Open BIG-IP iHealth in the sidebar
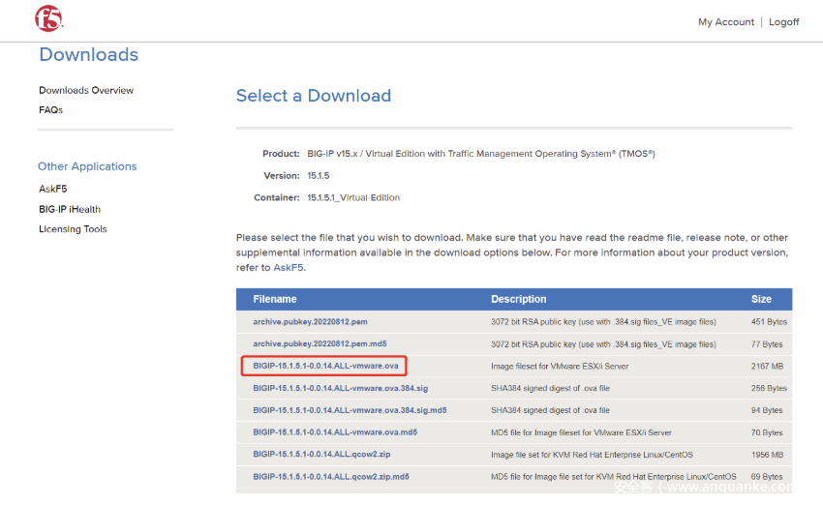 pos(70,209)
